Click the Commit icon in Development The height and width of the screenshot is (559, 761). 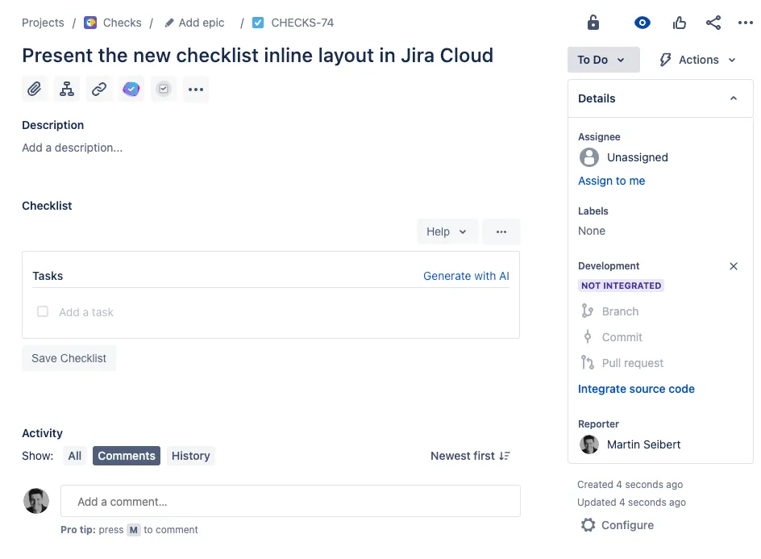point(587,336)
